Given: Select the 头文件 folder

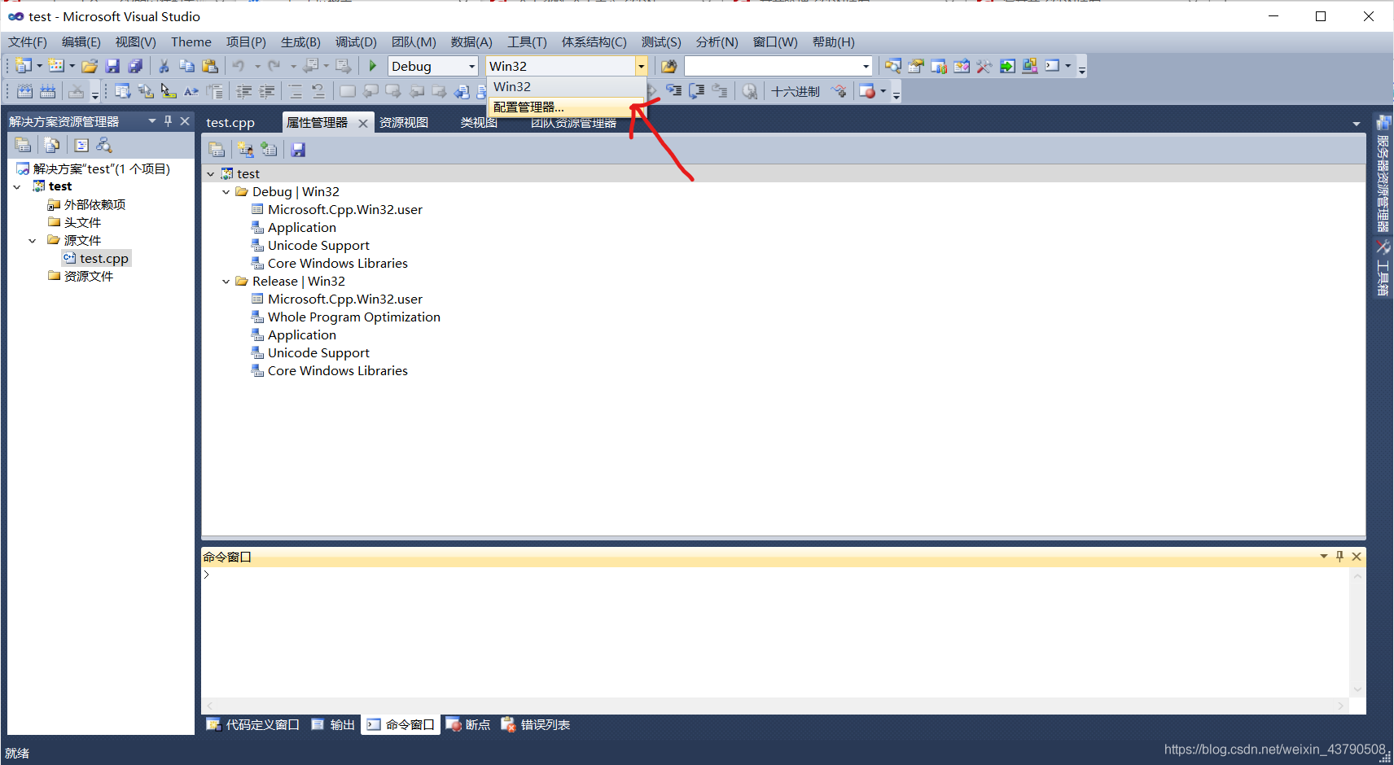Looking at the screenshot, I should pyautogui.click(x=75, y=223).
